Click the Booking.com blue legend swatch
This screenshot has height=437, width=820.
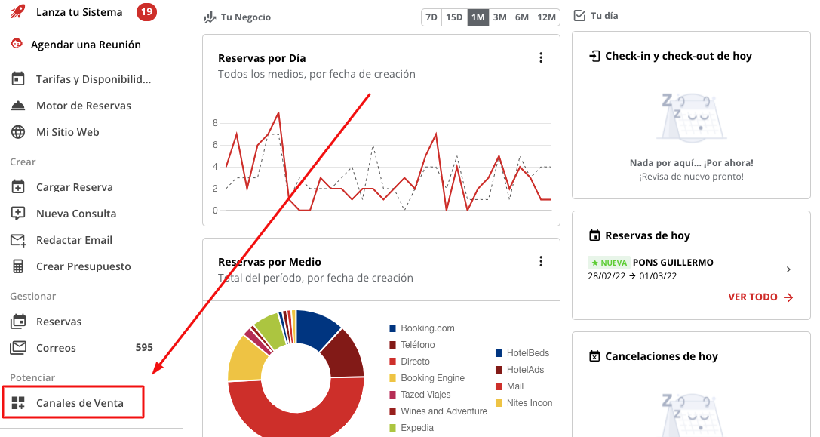(x=393, y=328)
